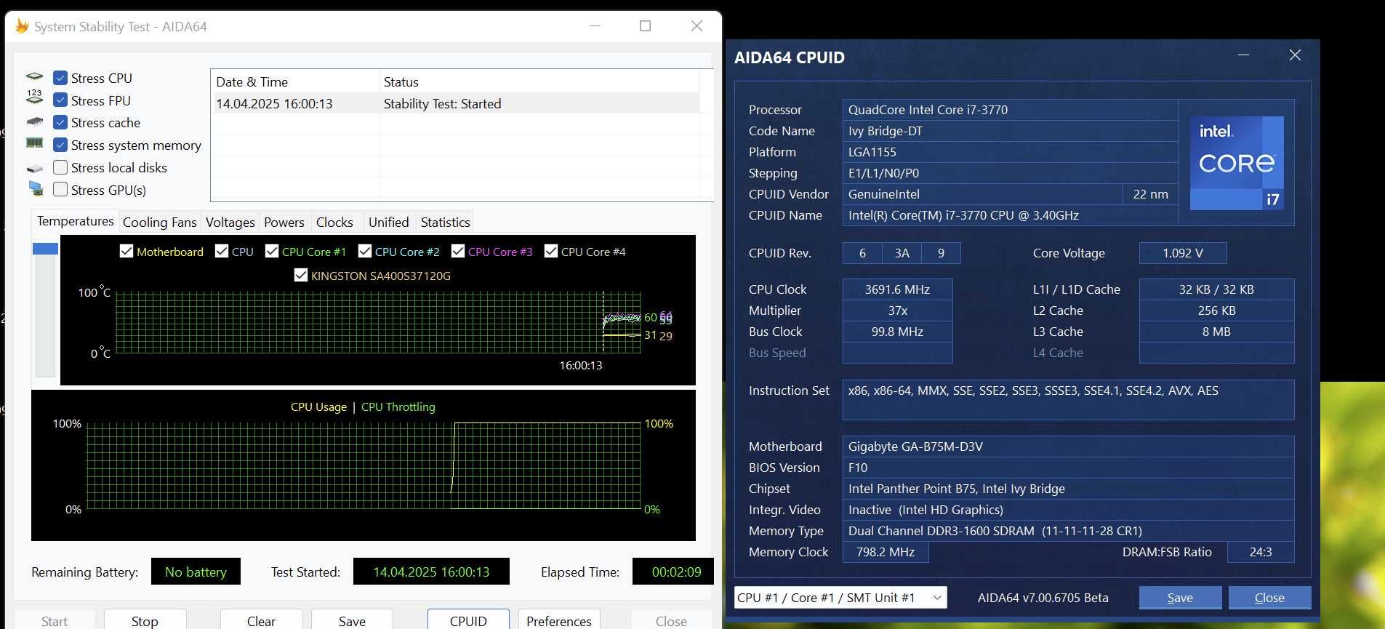
Task: Click the DRAM:FSB Ratio value 24:3
Action: coord(1260,552)
